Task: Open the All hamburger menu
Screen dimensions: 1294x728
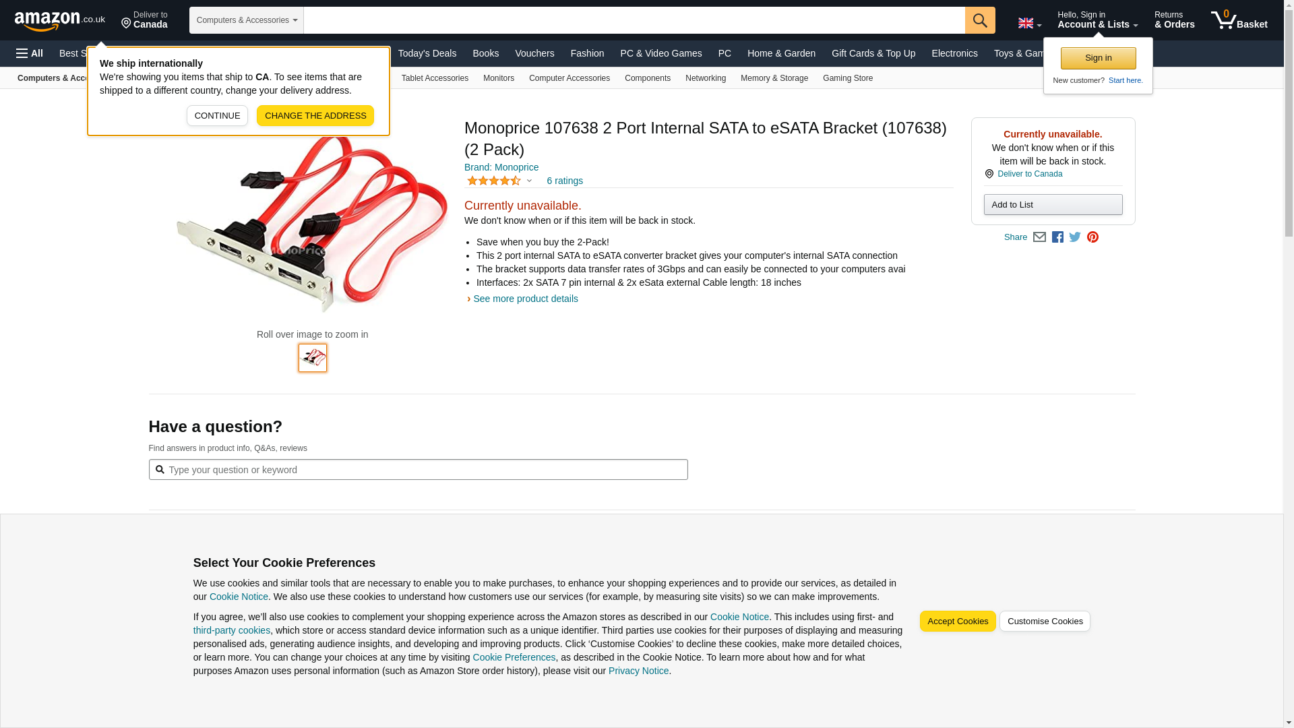Action: [x=30, y=53]
